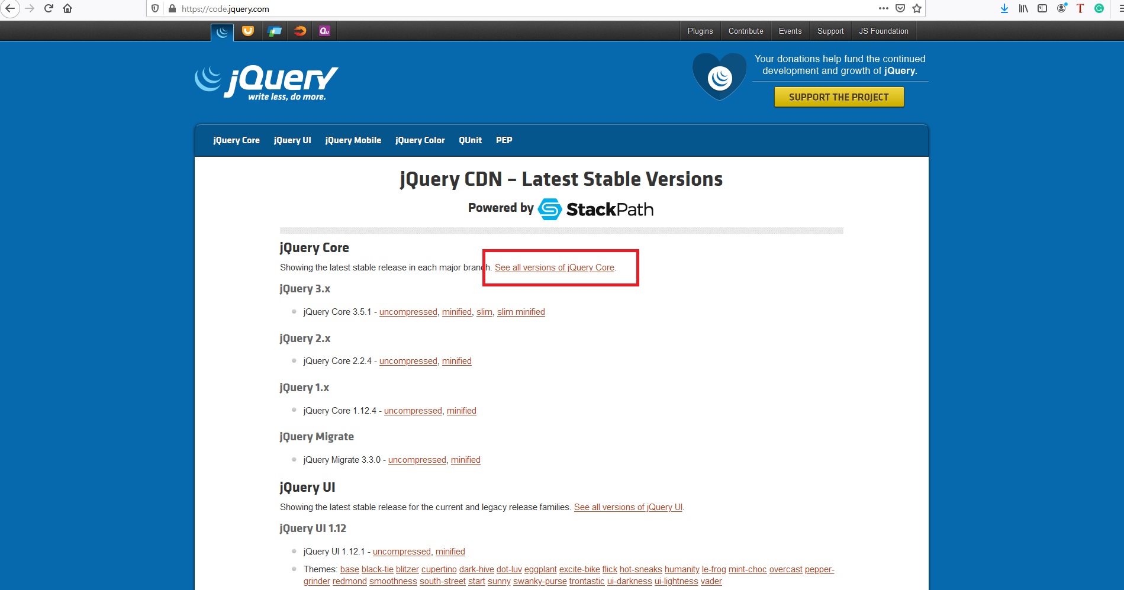
Task: Open the Firefox account avatar icon
Action: [1062, 8]
